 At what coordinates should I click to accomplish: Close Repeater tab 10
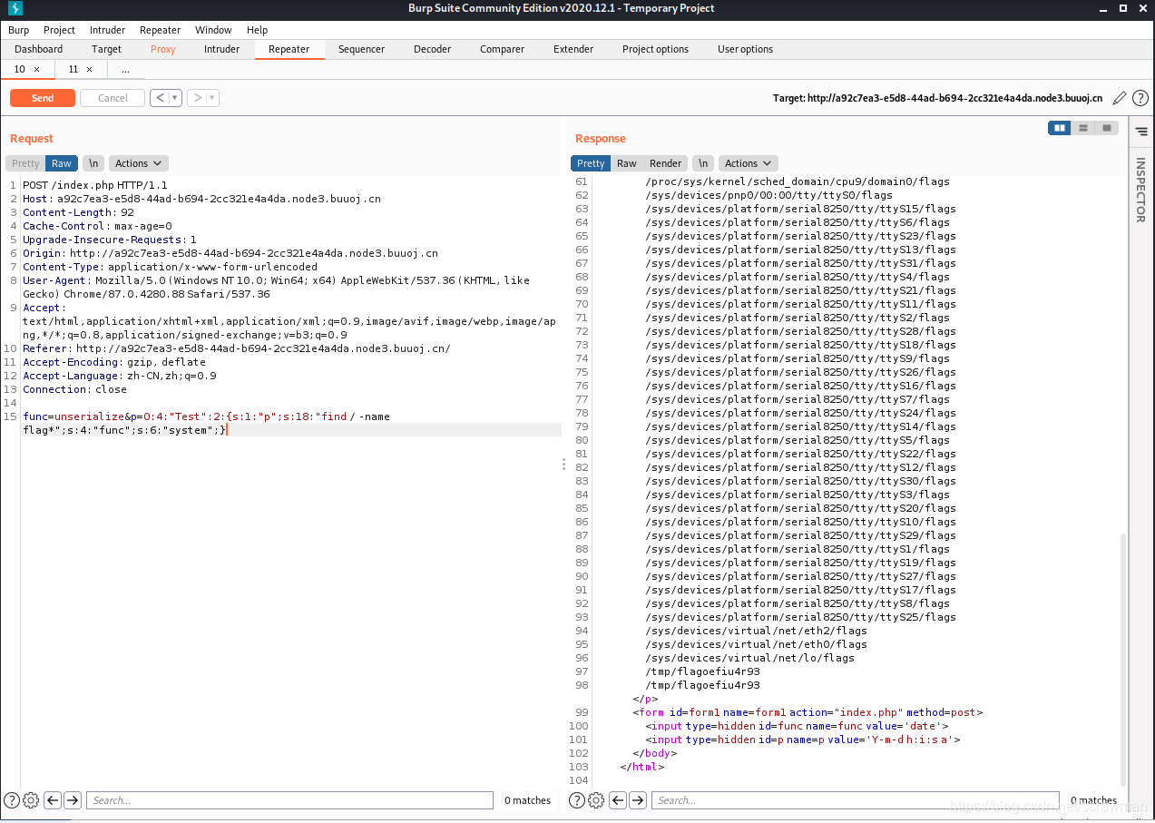[x=36, y=69]
